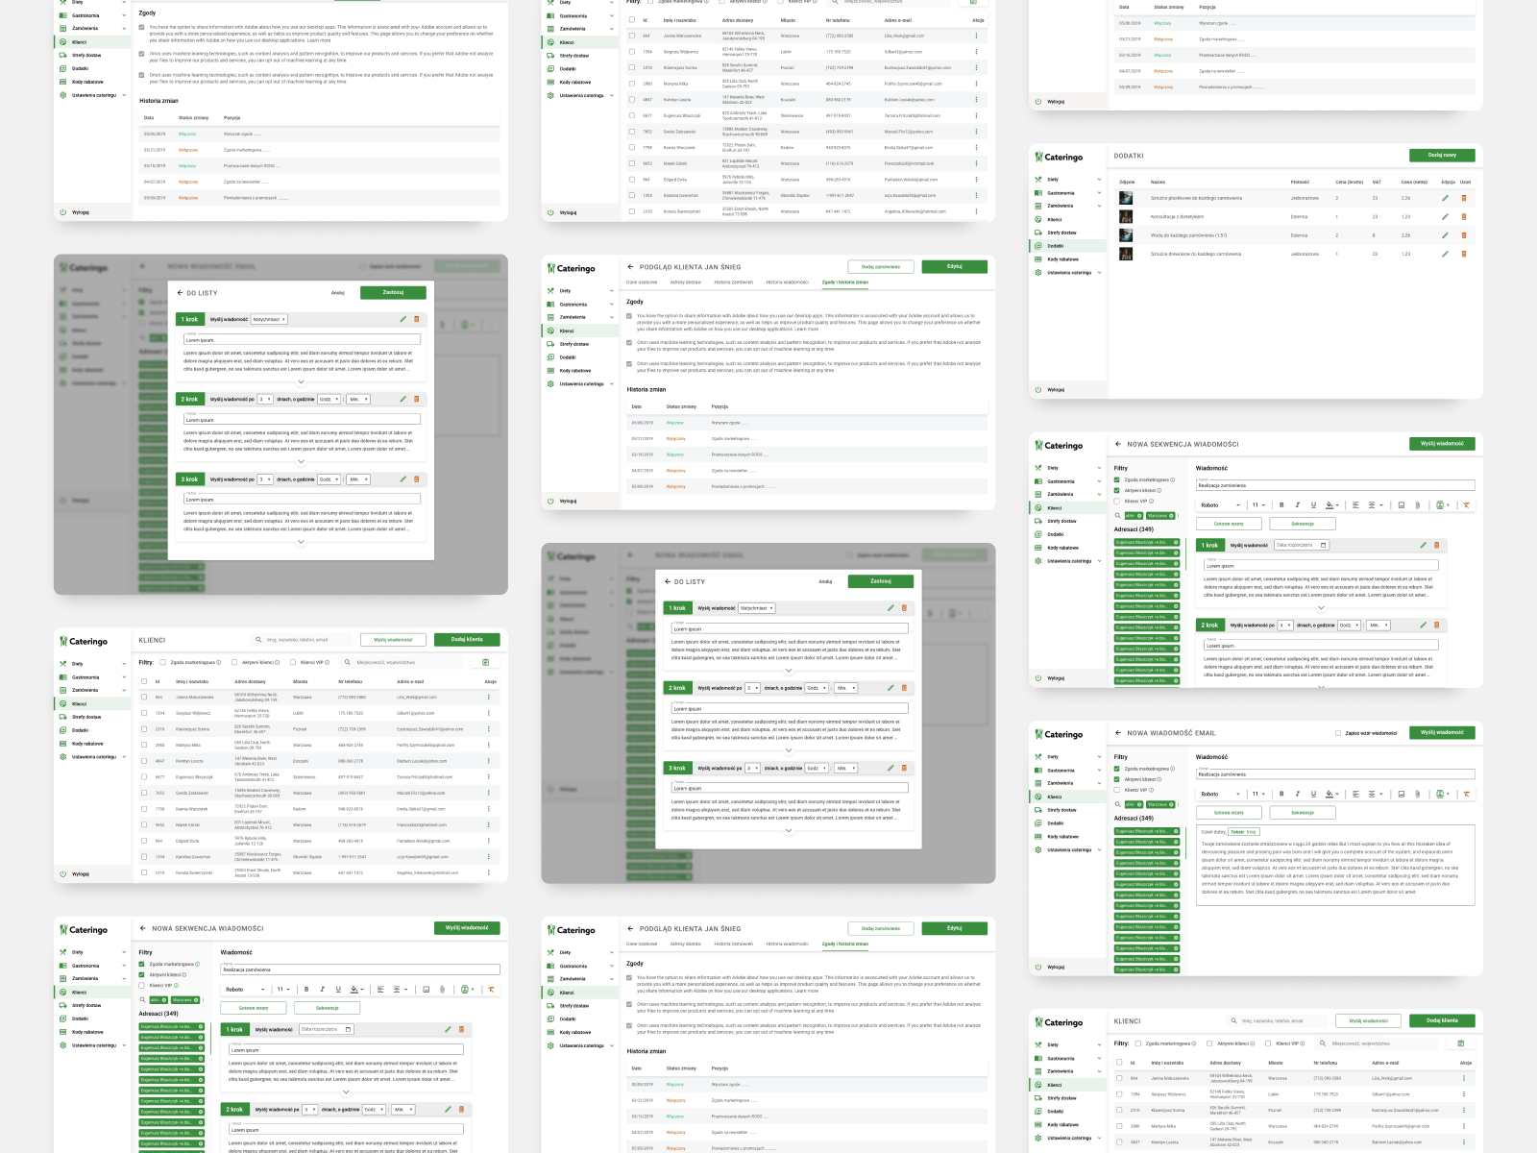Click Ustawienia cateringu gear icon in Dodatki screen

click(1038, 273)
